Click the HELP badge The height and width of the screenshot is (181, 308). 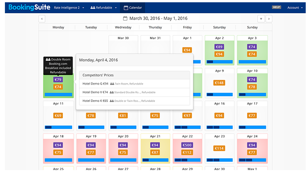pos(276,7)
